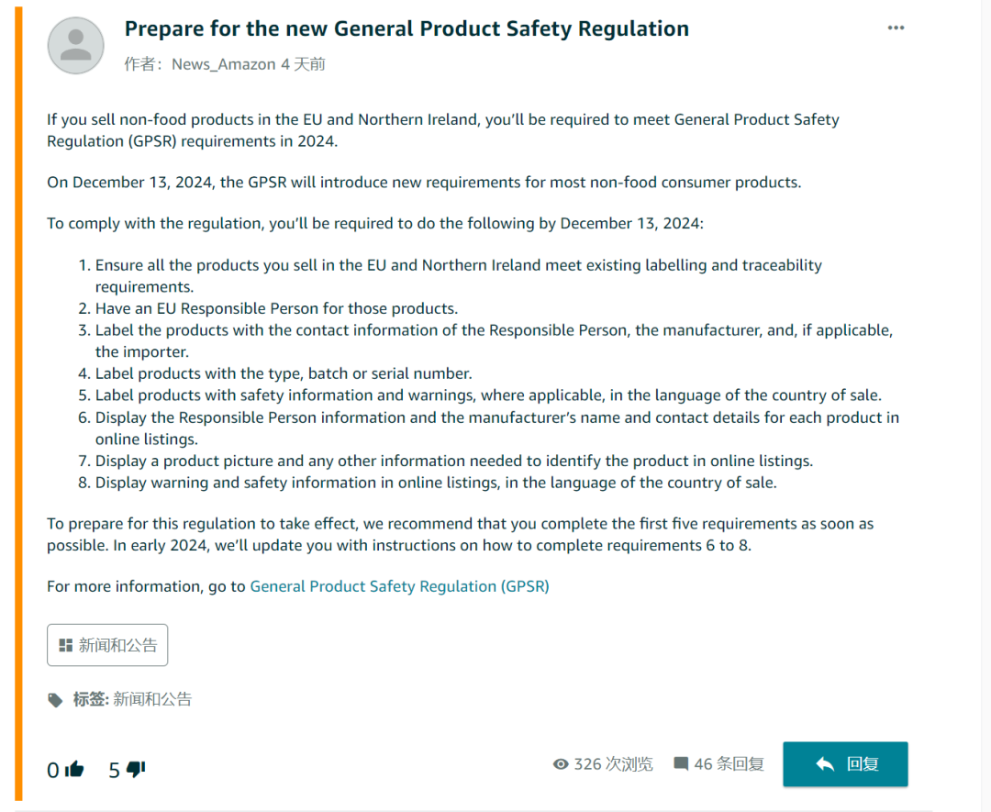The image size is (991, 812).
Task: Click the tag icon before 标签
Action: [x=56, y=700]
